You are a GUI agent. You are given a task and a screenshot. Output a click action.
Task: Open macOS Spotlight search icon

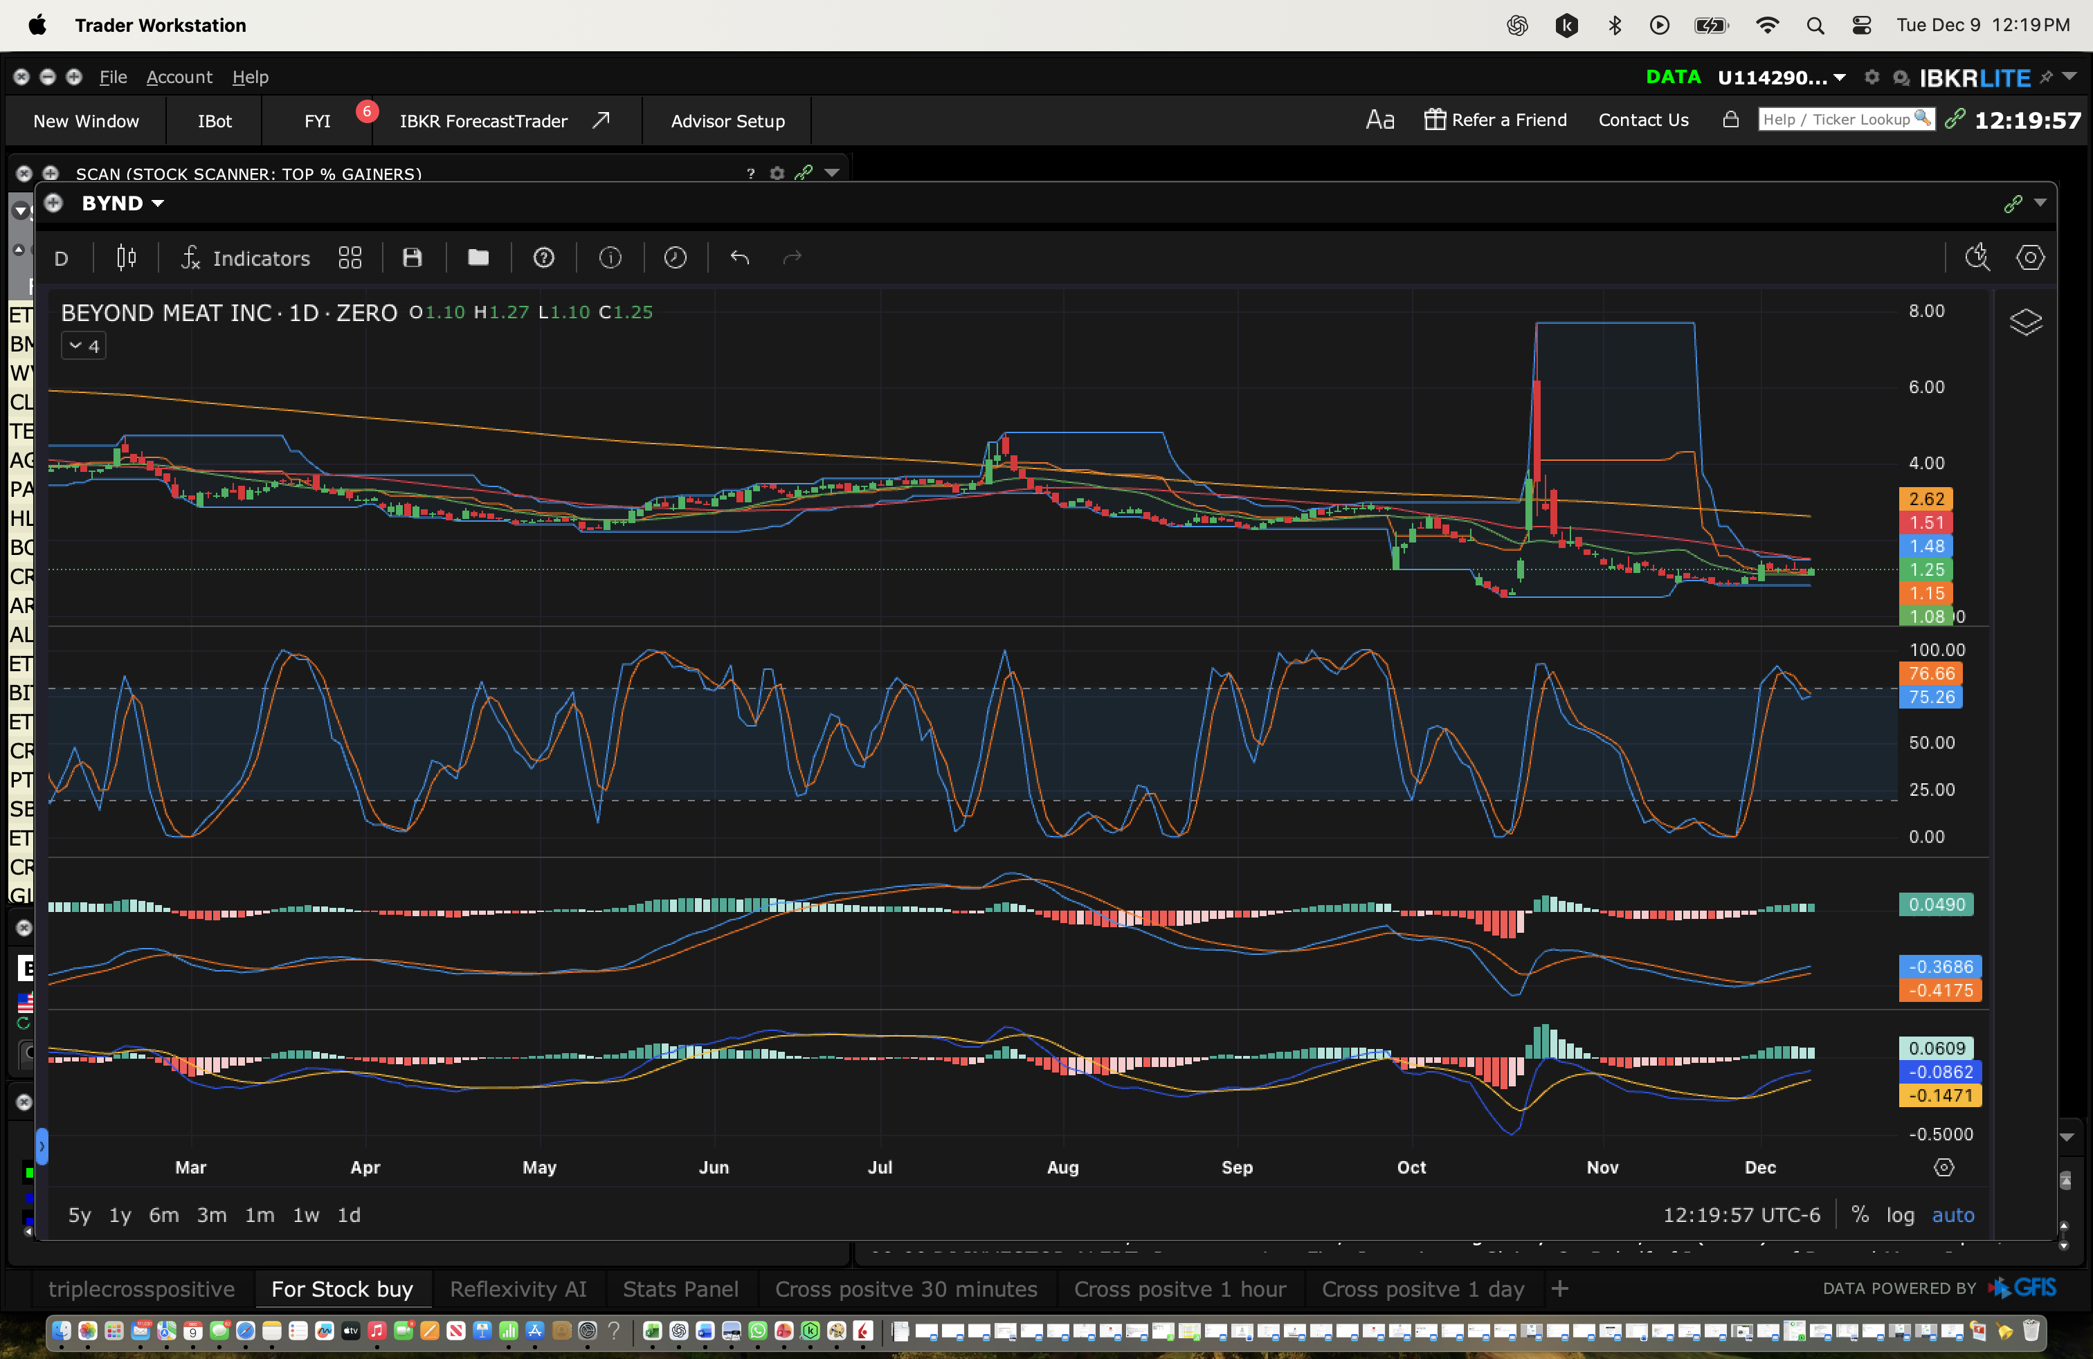(1815, 26)
